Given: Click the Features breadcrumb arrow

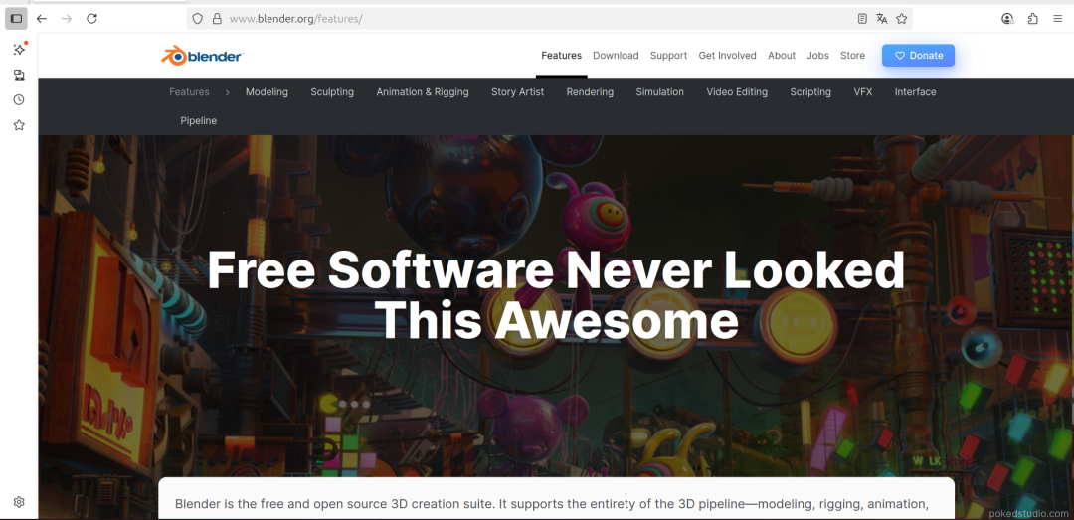Looking at the screenshot, I should pos(227,92).
